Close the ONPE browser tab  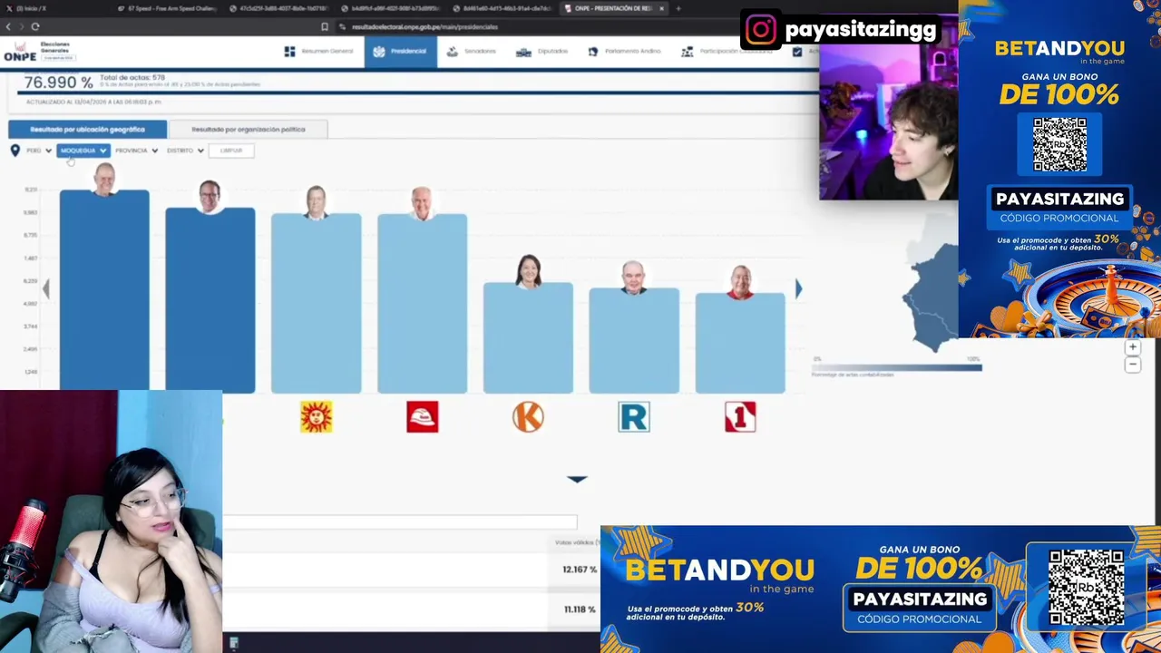click(x=661, y=8)
